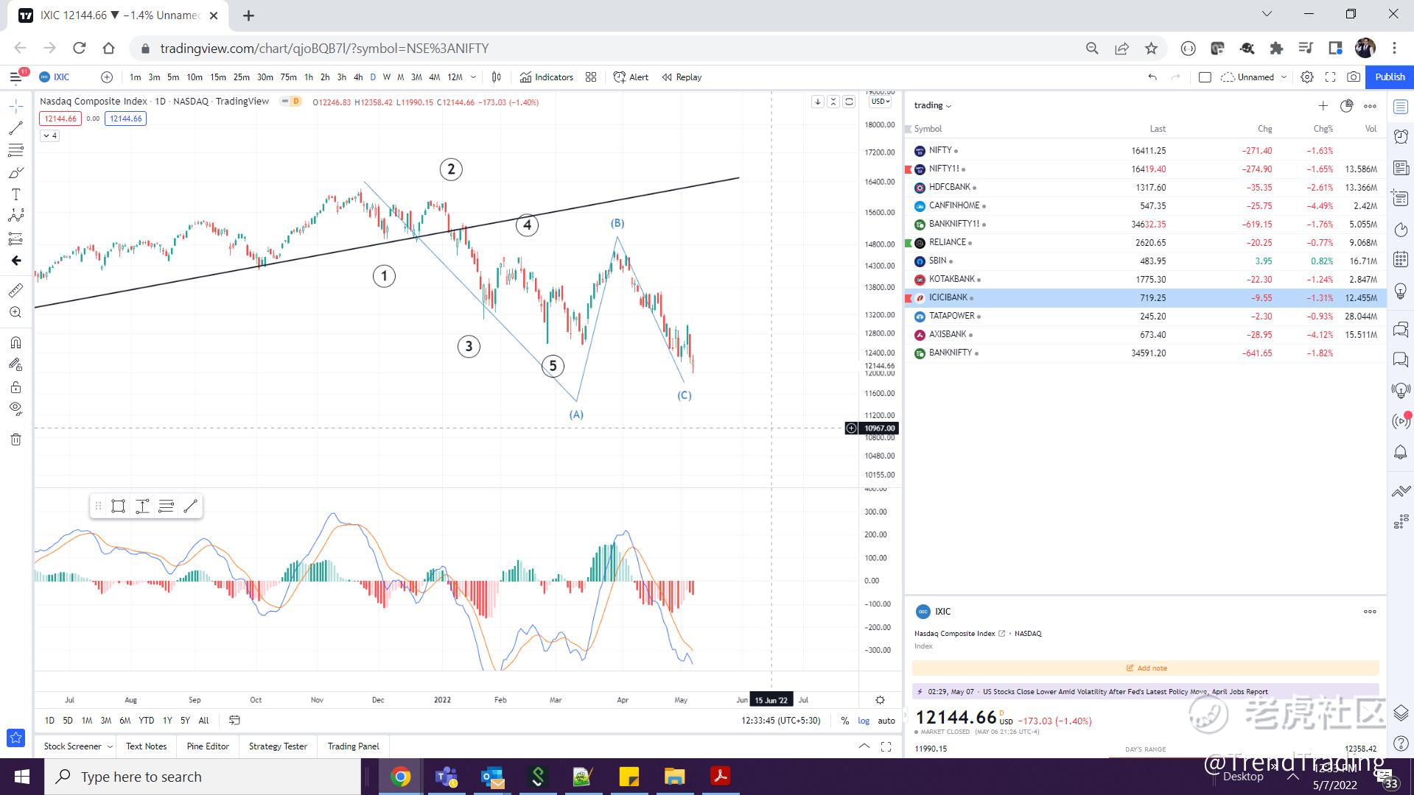
Task: Open the Indicators dialog
Action: (x=546, y=77)
